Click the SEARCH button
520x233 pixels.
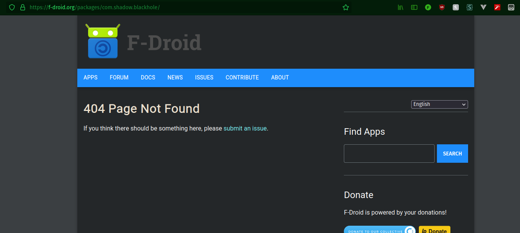pos(452,154)
